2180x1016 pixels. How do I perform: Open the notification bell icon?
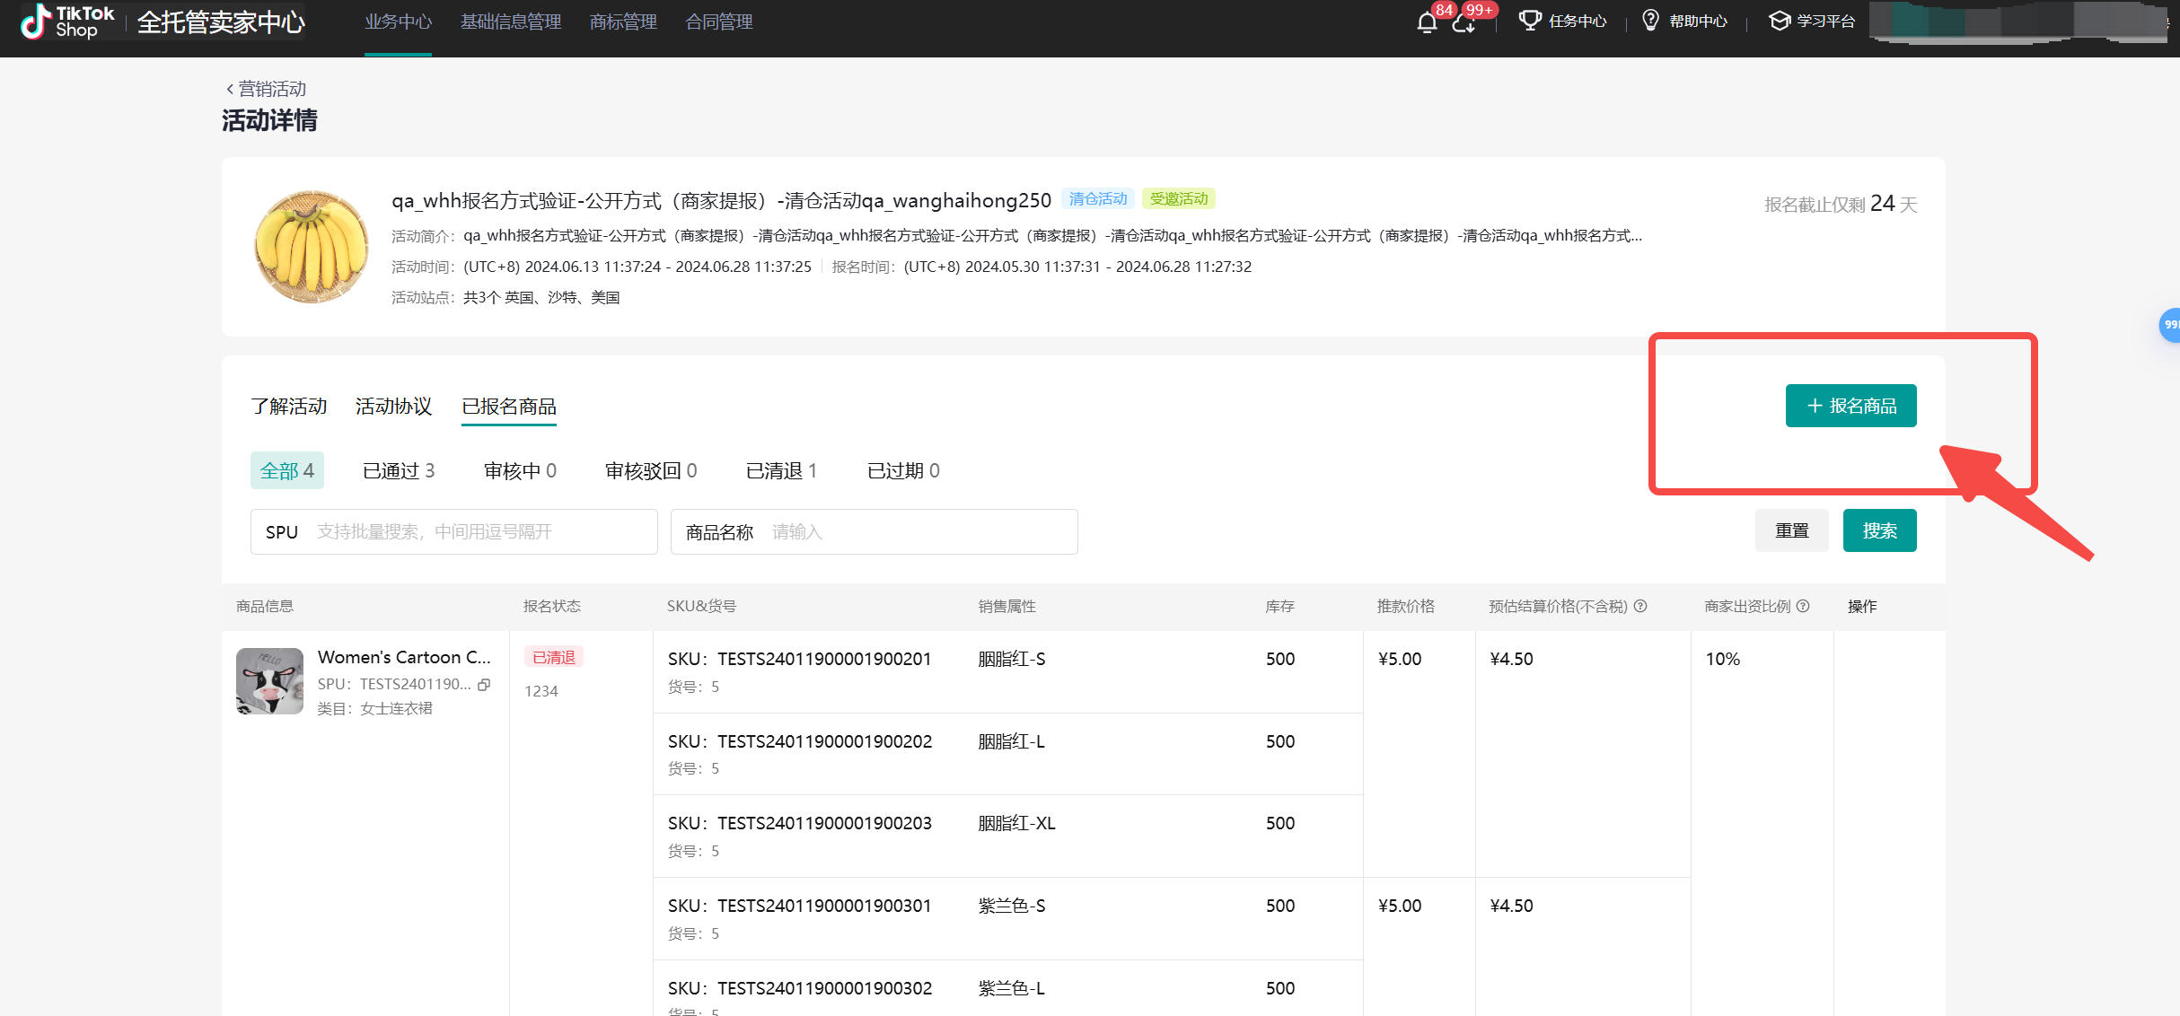click(x=1427, y=22)
